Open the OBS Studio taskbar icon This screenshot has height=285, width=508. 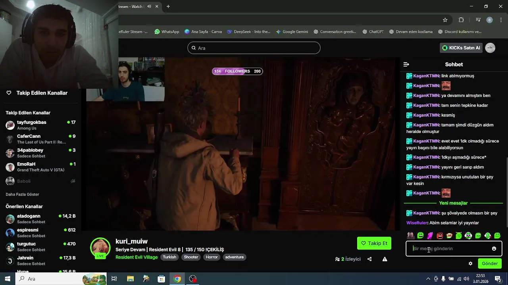click(x=193, y=279)
